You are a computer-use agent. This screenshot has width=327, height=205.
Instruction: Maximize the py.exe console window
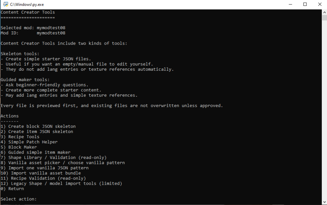[305, 4]
